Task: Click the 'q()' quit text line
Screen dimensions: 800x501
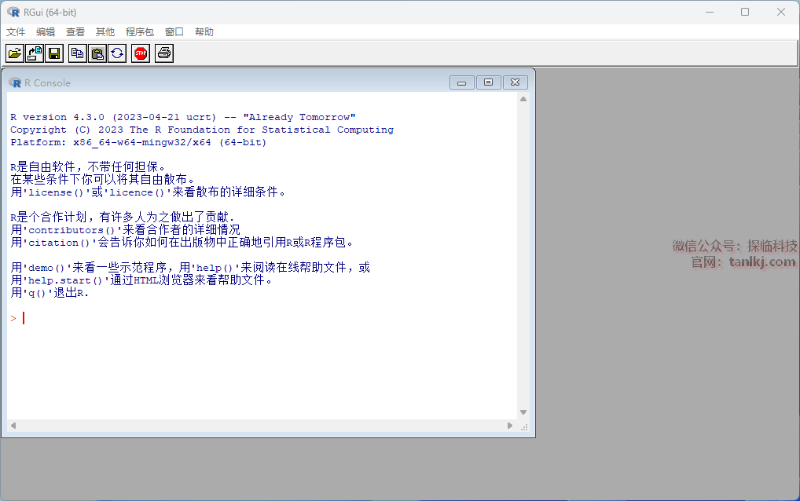Action: (x=50, y=293)
